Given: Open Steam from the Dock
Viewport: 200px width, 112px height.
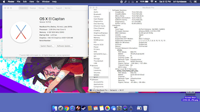Looking at the screenshot, I should [x=84, y=108].
